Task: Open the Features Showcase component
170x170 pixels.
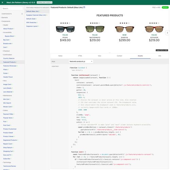Action: (10, 66)
